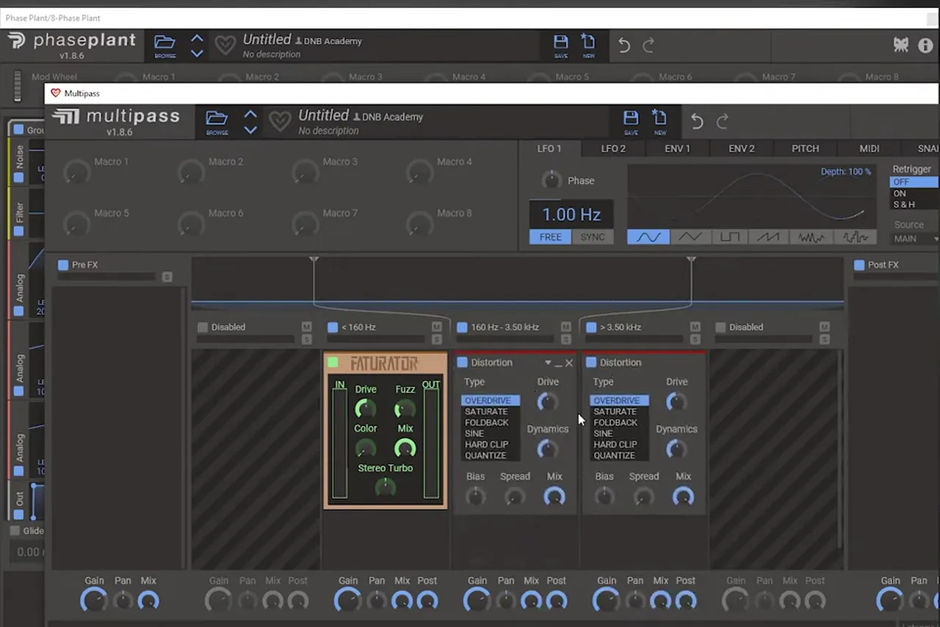Click the 1.00 Hz LFO rate field
The image size is (940, 627).
(x=571, y=214)
